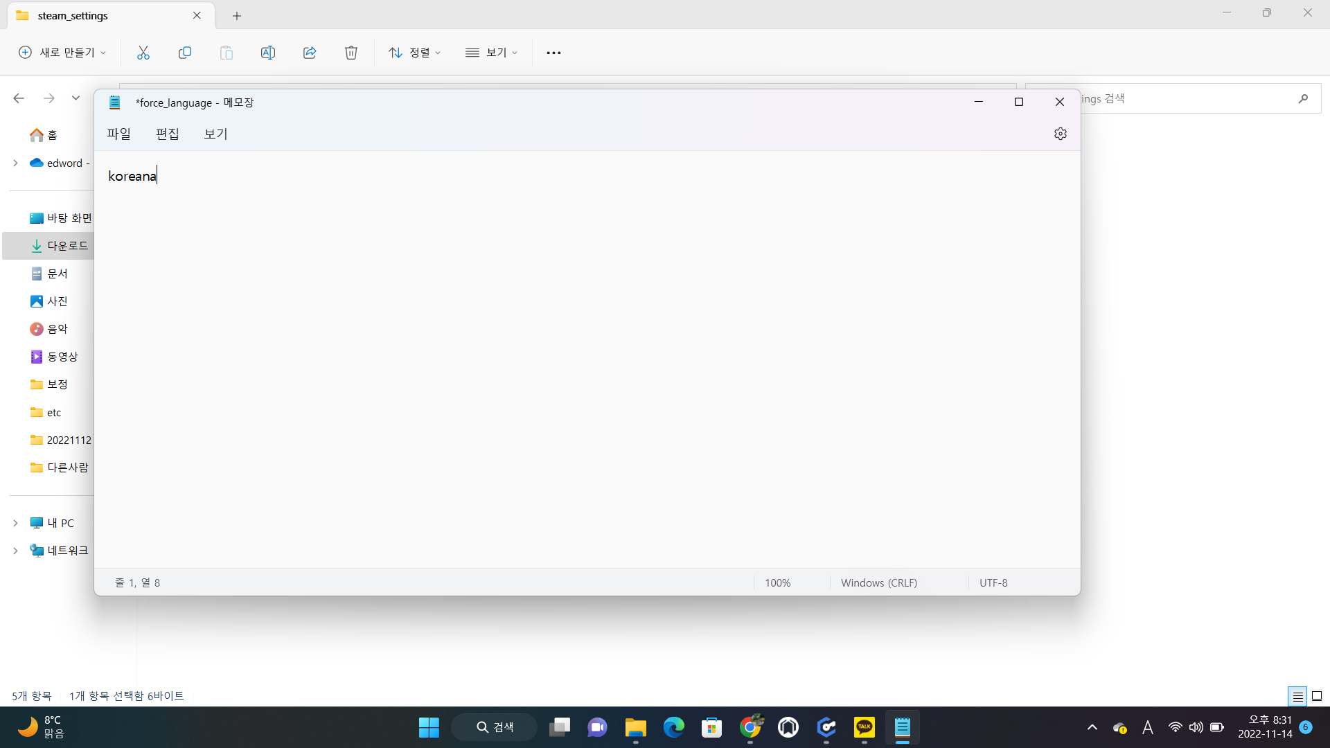The height and width of the screenshot is (748, 1330).
Task: Click the taskbar 검색 search button
Action: coord(495,727)
